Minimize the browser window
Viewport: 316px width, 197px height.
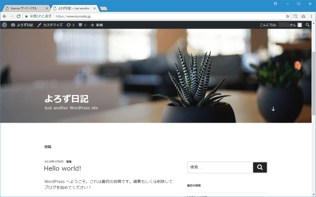pyautogui.click(x=287, y=3)
